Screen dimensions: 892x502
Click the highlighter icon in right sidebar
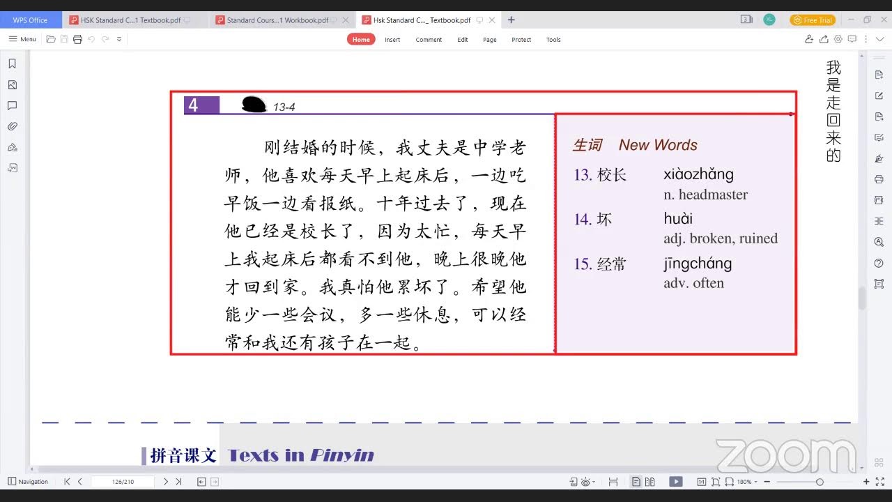pyautogui.click(x=879, y=158)
